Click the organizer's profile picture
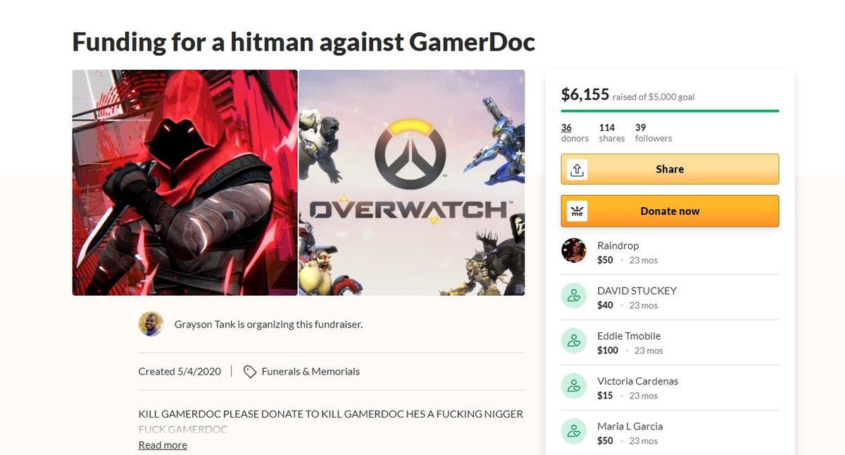 151,324
